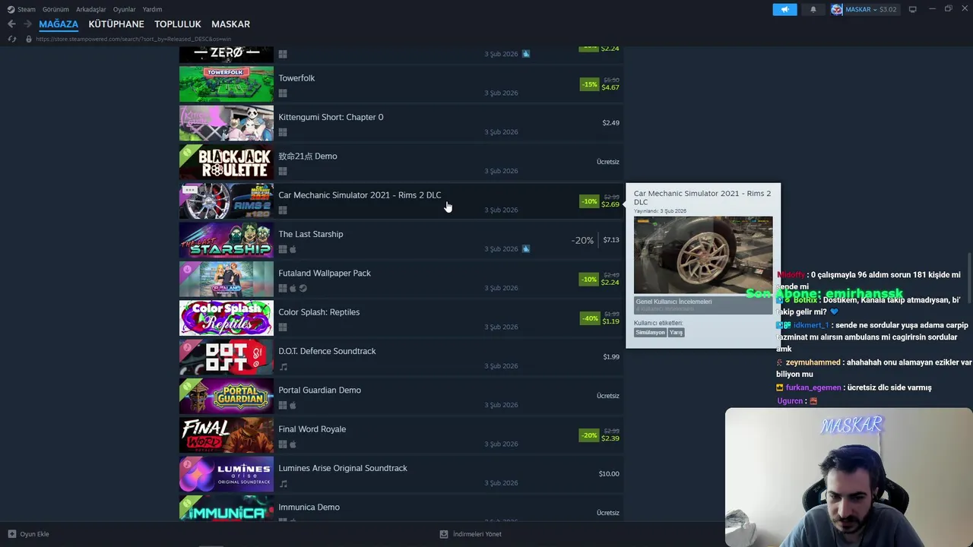Screen dimensions: 973x547
Task: Click the Yarış tag in the preview
Action: pos(676,332)
